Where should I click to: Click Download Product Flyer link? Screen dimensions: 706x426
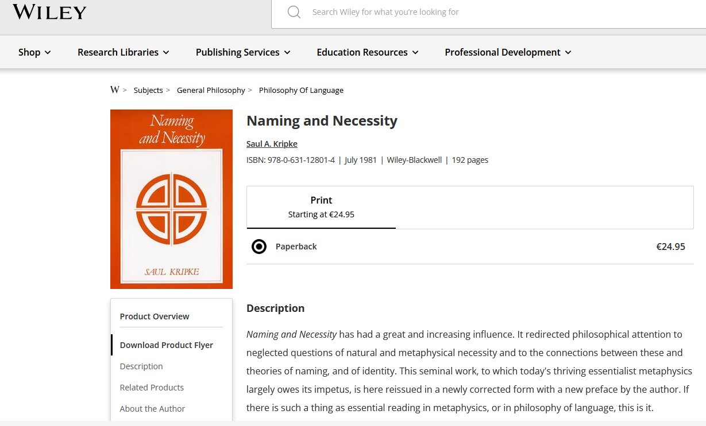click(167, 345)
